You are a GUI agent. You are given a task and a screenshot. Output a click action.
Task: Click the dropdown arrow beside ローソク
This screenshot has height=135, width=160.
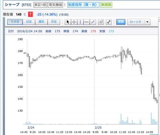[x=147, y=22]
